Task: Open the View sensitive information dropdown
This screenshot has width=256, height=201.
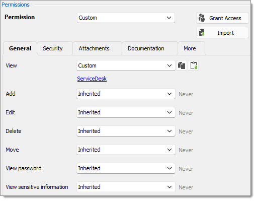Action: (126, 187)
